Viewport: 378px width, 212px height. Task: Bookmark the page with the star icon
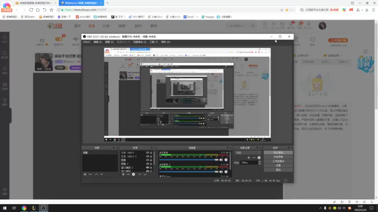pos(52,10)
